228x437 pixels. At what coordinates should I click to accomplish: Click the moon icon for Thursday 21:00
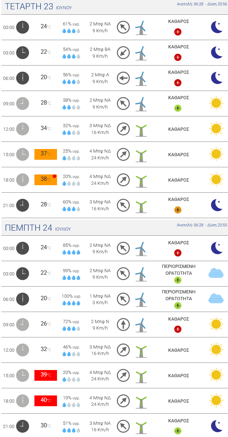click(217, 426)
